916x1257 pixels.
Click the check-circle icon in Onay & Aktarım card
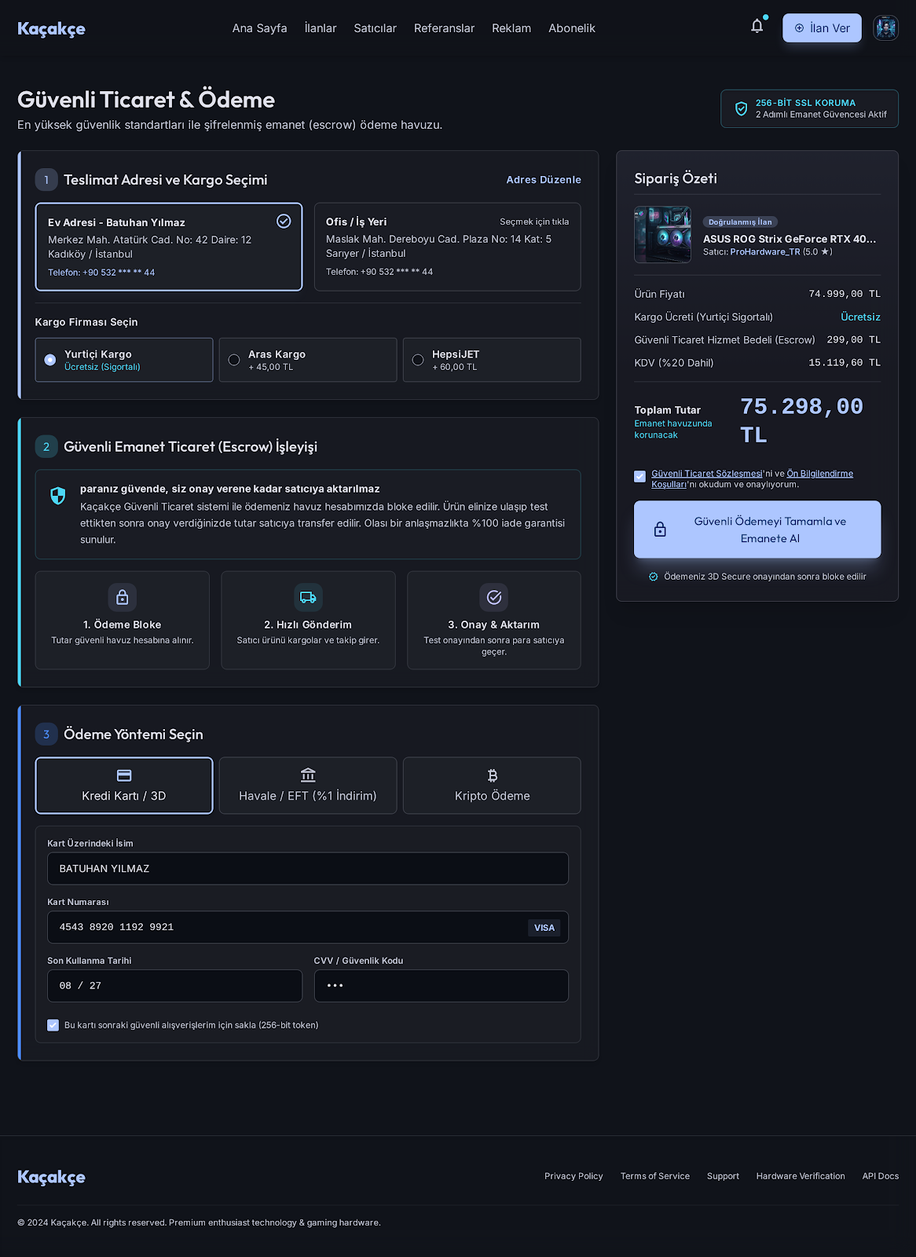[x=494, y=597]
